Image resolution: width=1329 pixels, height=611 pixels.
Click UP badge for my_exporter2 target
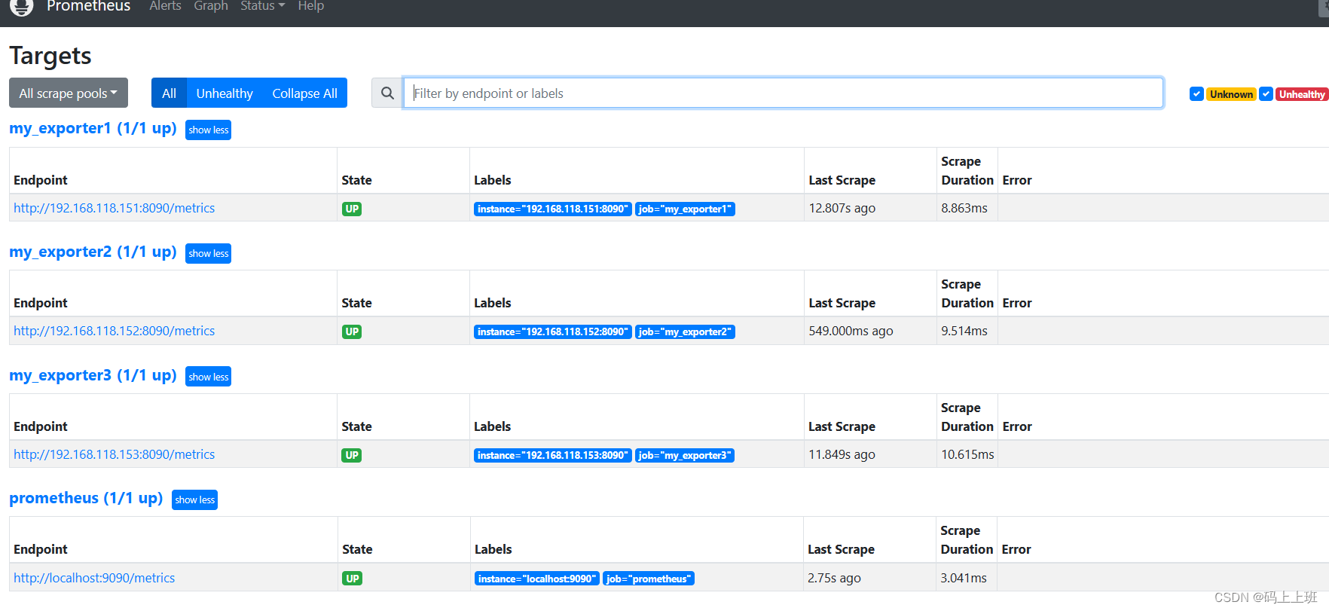(x=352, y=331)
